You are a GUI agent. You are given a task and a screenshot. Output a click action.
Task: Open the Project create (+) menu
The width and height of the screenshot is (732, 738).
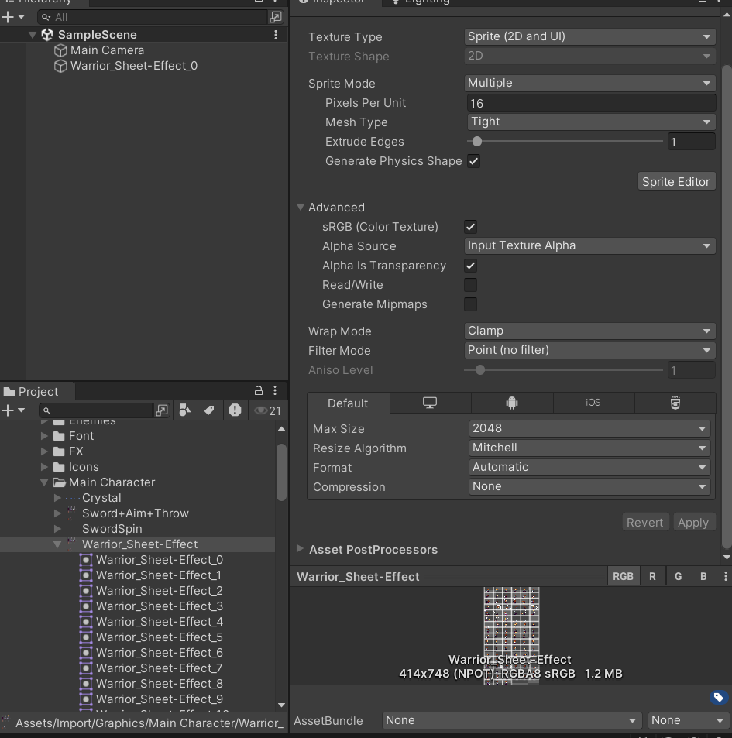coord(13,410)
